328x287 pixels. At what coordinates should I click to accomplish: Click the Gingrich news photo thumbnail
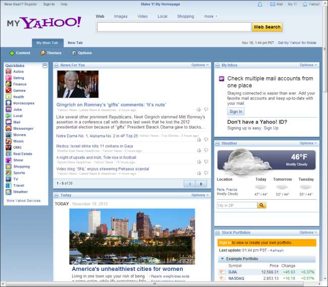click(78, 84)
